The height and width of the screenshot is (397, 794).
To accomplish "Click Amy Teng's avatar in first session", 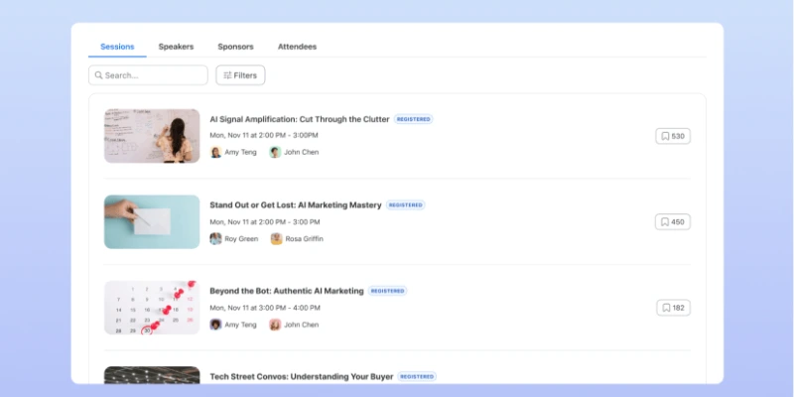I will coord(215,153).
